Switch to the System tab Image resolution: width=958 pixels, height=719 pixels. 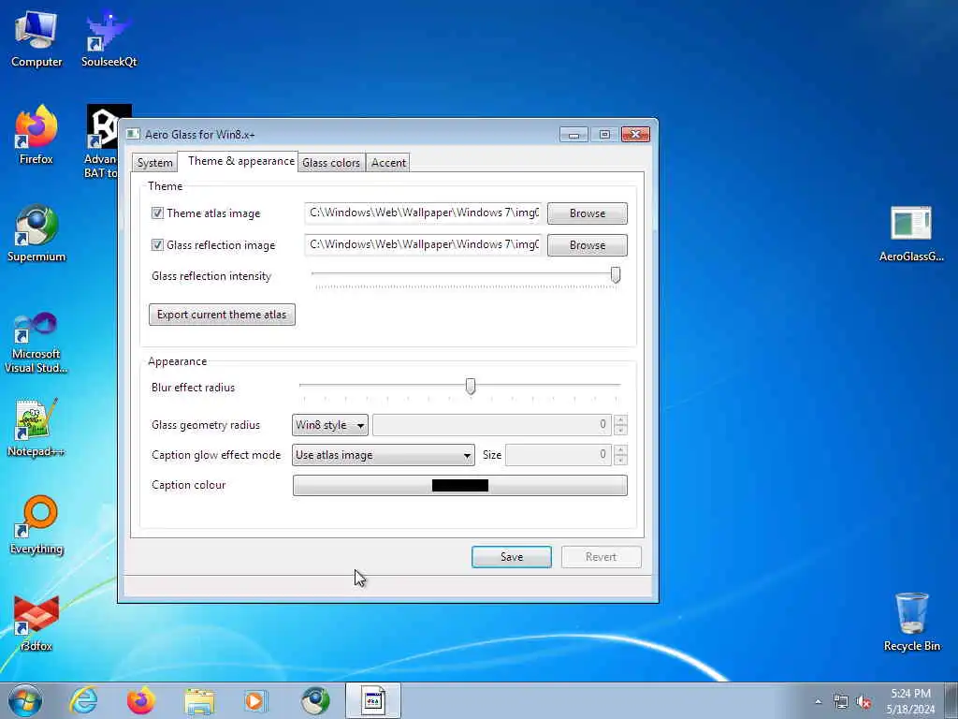click(x=154, y=163)
